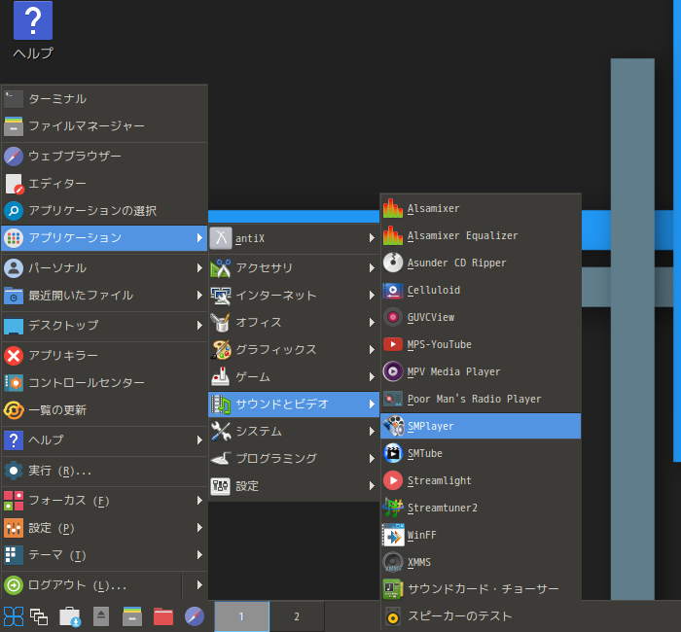Open サウンドカード・チョーサー icon
The image size is (681, 632).
click(x=393, y=589)
